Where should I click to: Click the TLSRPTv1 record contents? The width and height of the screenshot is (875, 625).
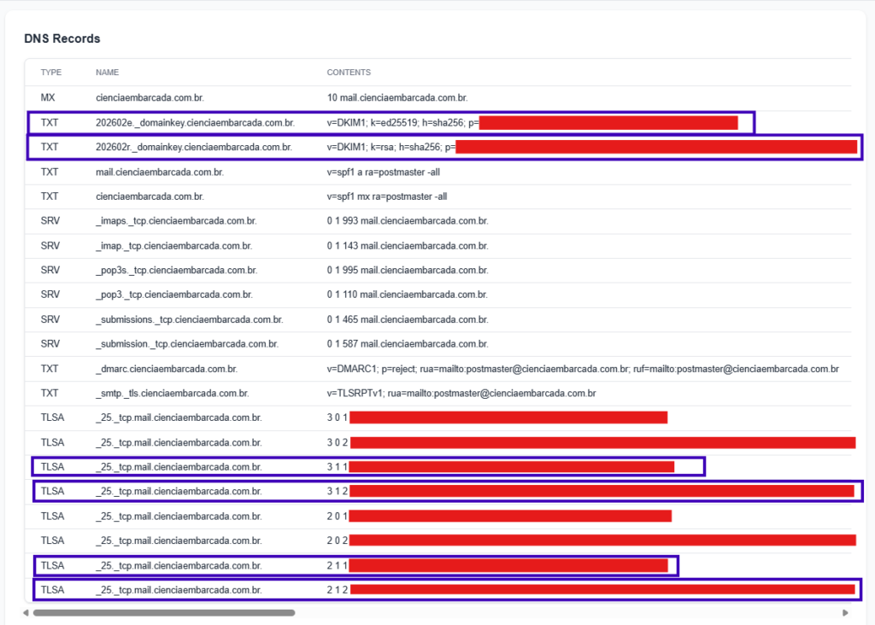click(x=461, y=394)
